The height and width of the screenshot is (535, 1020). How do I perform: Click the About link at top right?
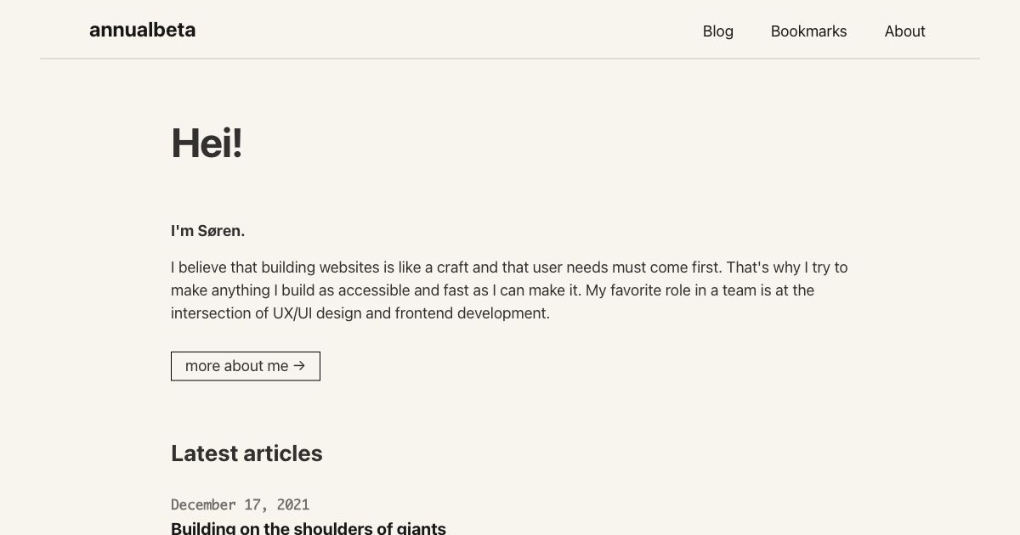click(904, 31)
